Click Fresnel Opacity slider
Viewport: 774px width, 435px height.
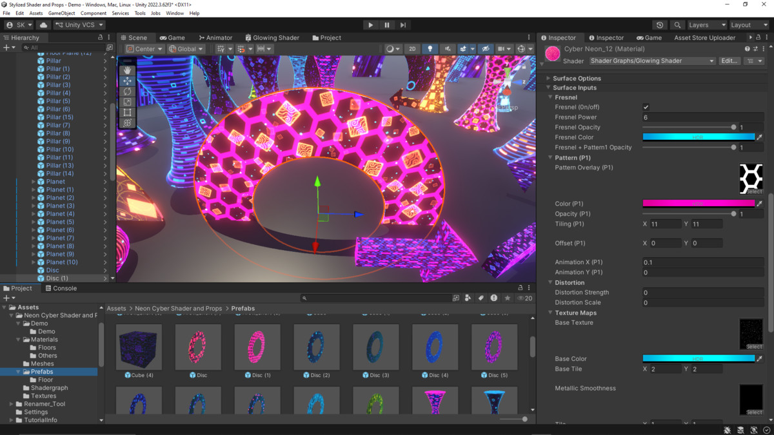(688, 128)
